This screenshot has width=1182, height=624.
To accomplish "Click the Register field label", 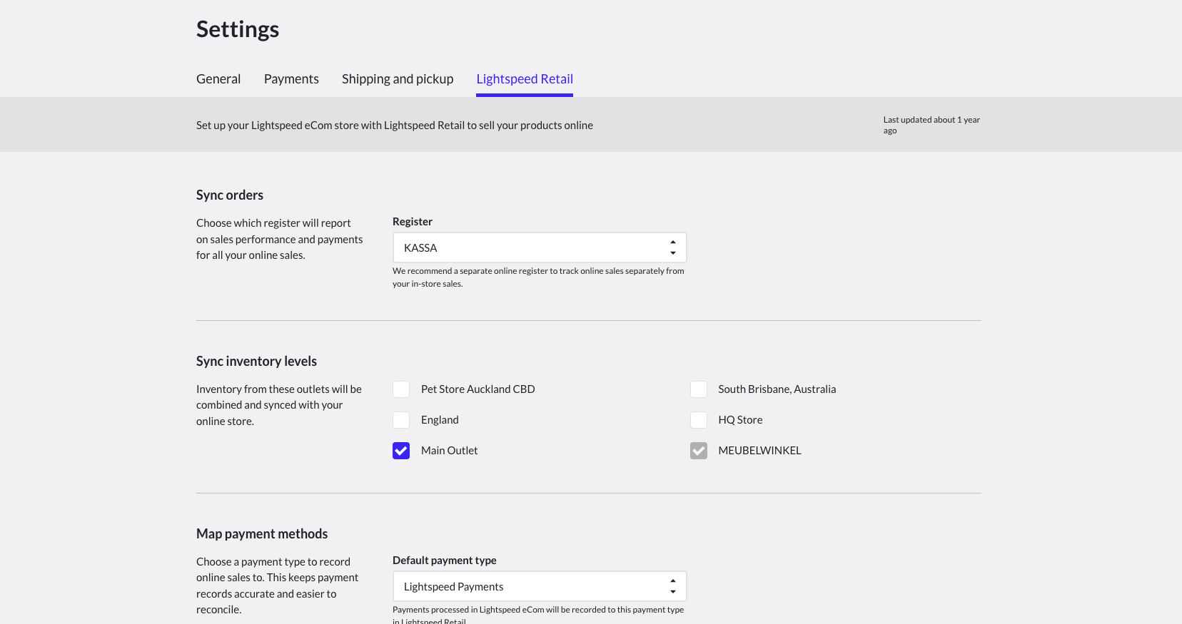I will [413, 222].
